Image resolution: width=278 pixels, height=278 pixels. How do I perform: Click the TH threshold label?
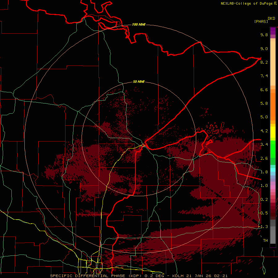click(265, 241)
